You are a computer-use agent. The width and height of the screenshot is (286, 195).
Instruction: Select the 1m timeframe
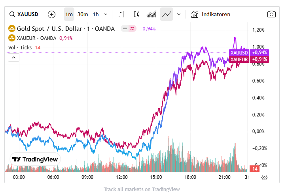click(69, 14)
